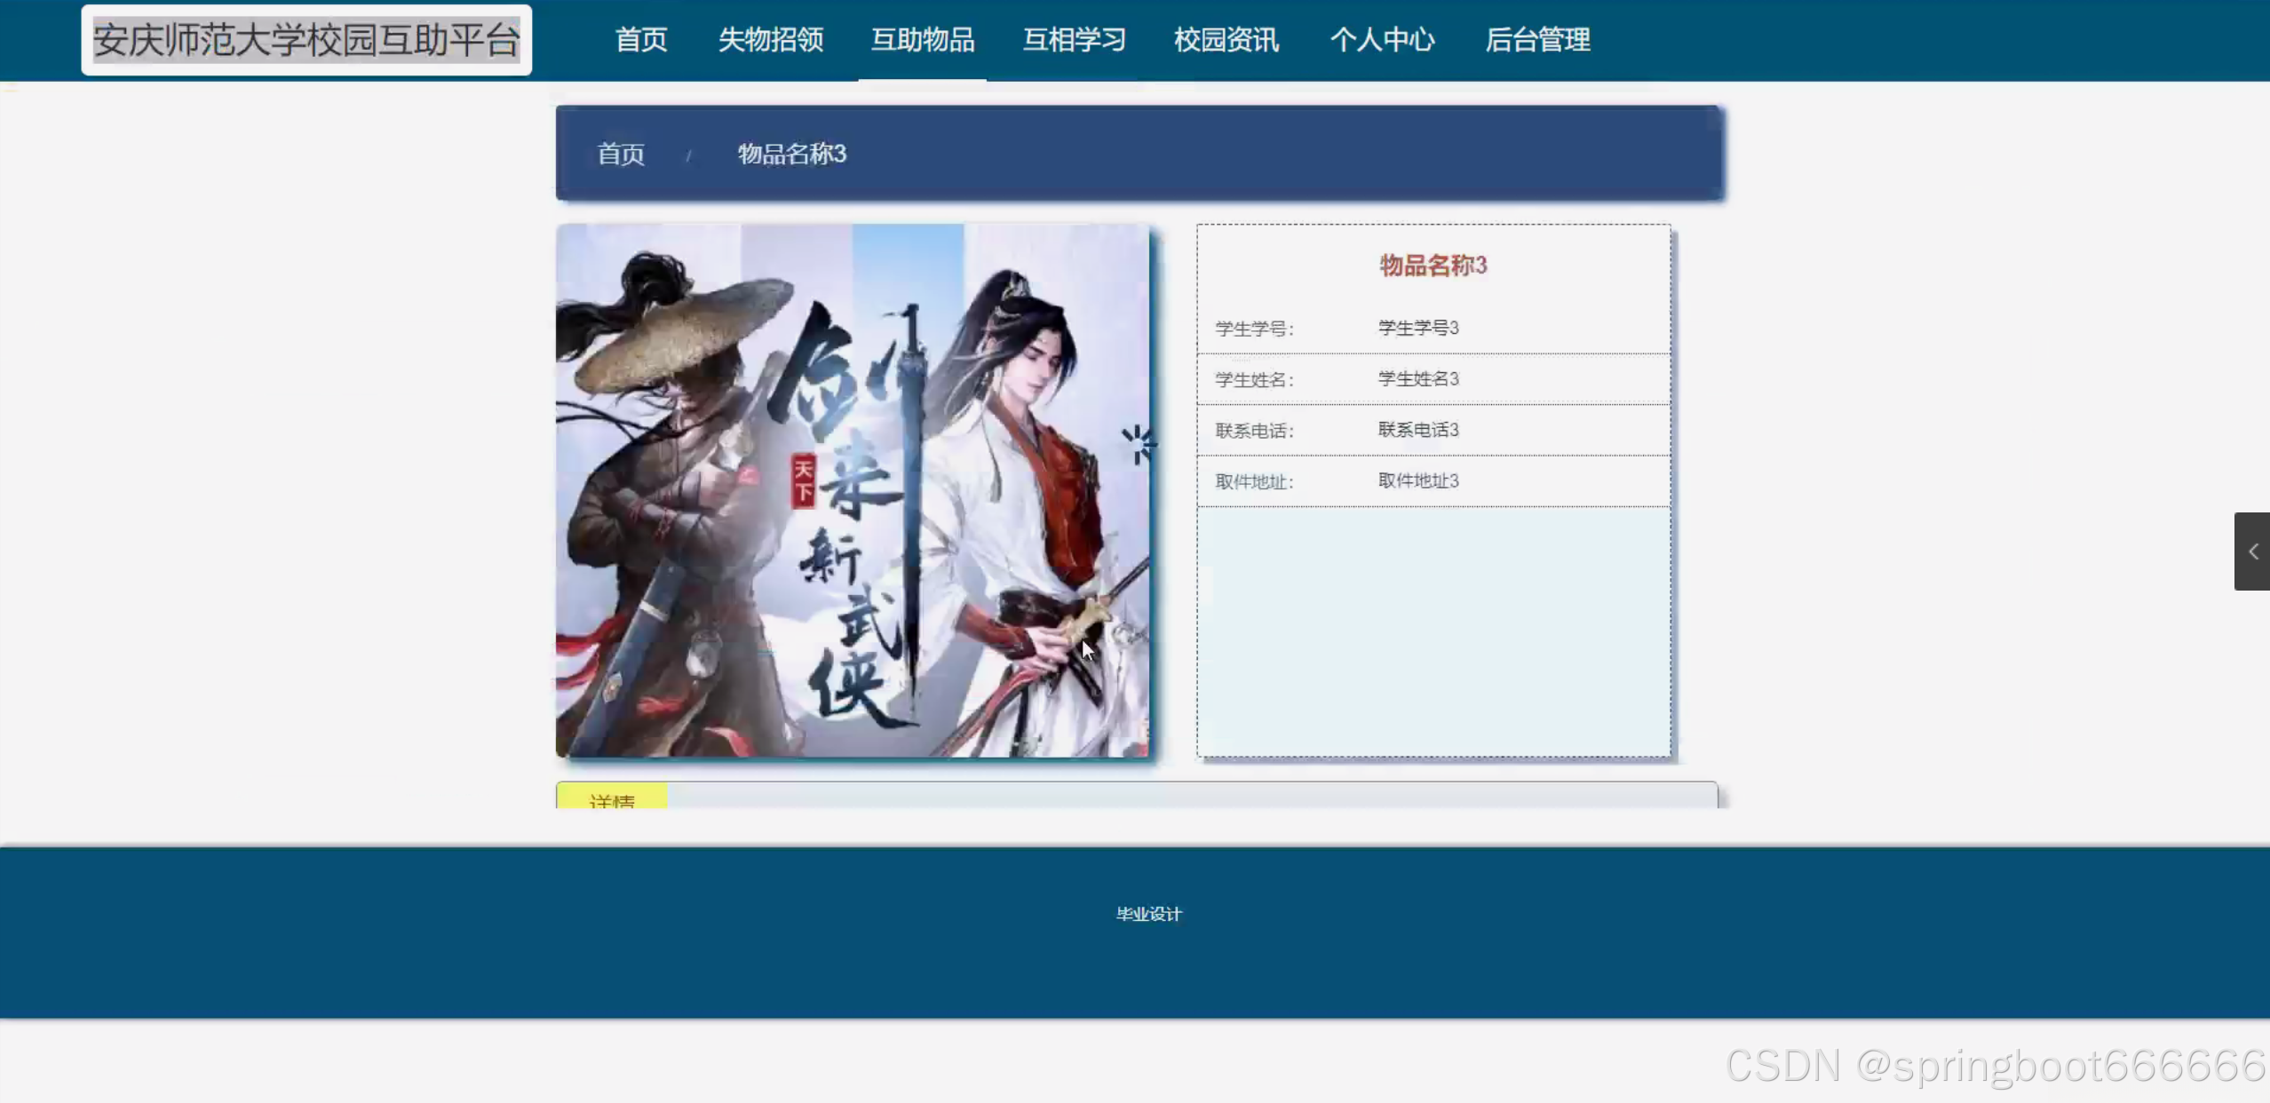Image resolution: width=2270 pixels, height=1103 pixels.
Task: Click the breadcrumb slash separator
Action: point(688,155)
